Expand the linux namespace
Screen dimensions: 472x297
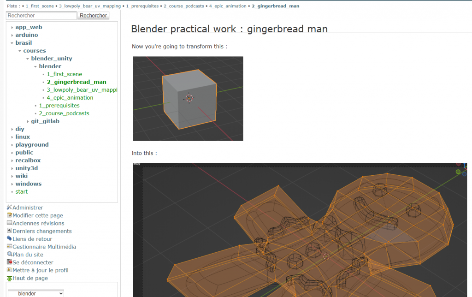(x=12, y=137)
